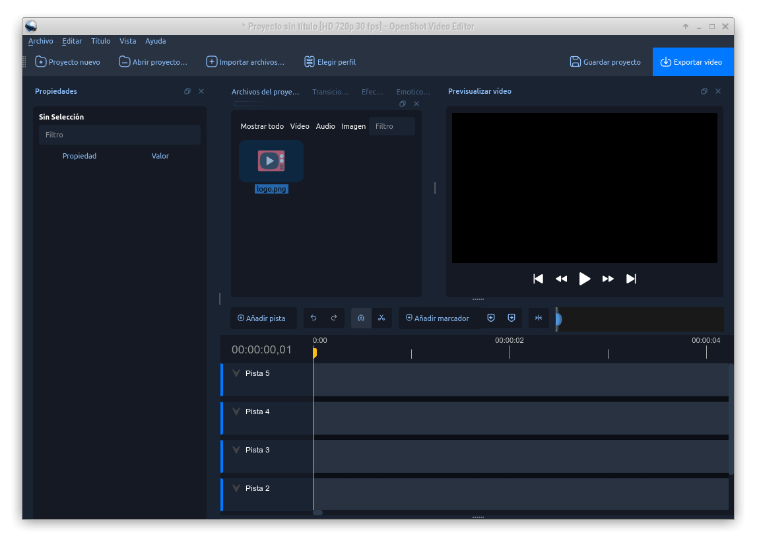759x543 pixels.
Task: Expand the Pista 2 track options
Action: coord(236,488)
